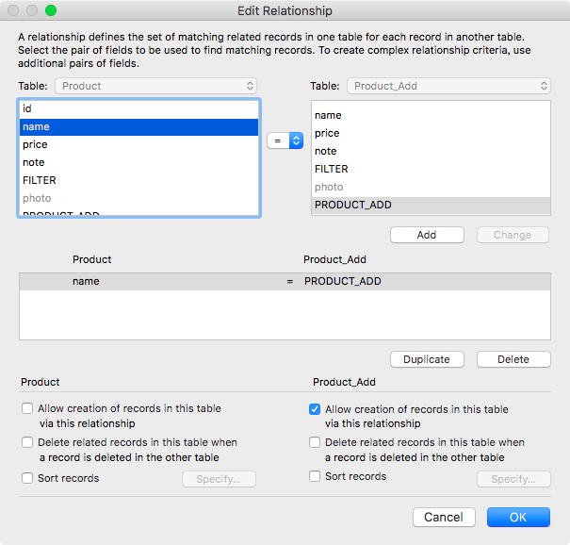Cancel the Edit Relationship dialog
The width and height of the screenshot is (570, 545).
[x=444, y=517]
